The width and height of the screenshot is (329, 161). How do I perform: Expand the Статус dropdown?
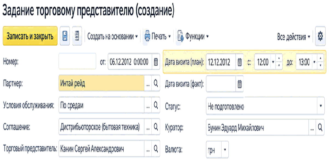pyautogui.click(x=321, y=105)
